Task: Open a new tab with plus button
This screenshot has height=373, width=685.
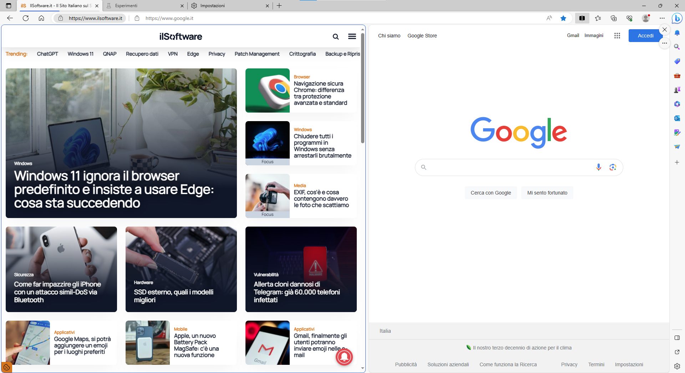Action: point(279,6)
